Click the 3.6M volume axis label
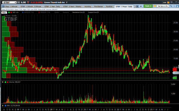This screenshot has width=179, height=111. [x=173, y=84]
